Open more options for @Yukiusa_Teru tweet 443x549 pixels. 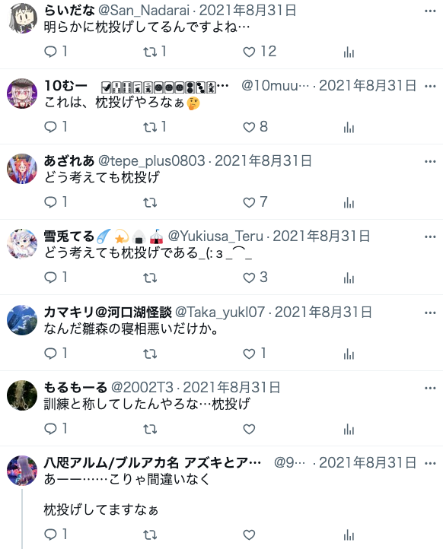pos(430,236)
